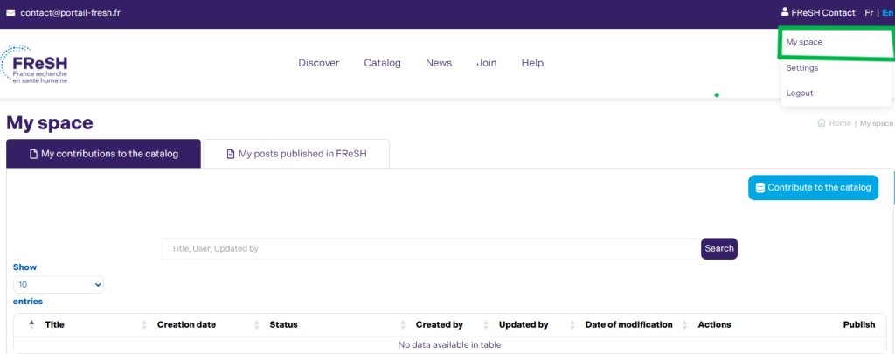Click the user profile icon
The image size is (895, 354).
pyautogui.click(x=784, y=13)
